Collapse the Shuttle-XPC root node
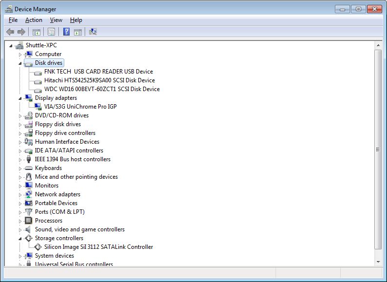The width and height of the screenshot is (387, 282). 11,46
